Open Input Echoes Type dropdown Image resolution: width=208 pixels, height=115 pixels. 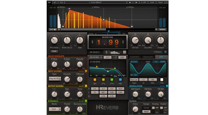tap(55, 78)
